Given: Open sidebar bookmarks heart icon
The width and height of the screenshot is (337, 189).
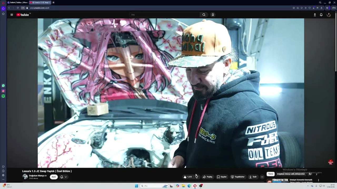Looking at the screenshot, I should (x=3, y=167).
